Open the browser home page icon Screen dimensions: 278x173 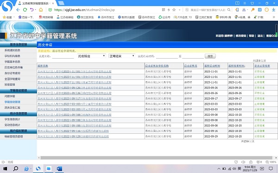click(41, 10)
